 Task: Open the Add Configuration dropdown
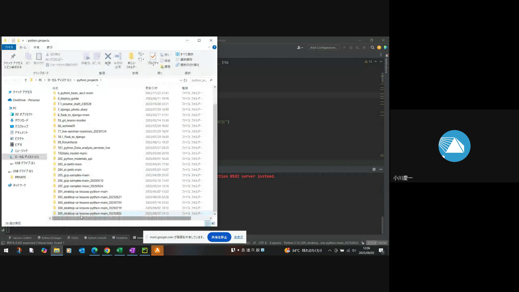pyautogui.click(x=324, y=48)
